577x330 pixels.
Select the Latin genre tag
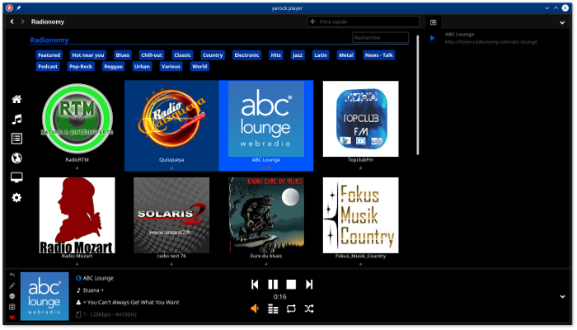click(320, 55)
